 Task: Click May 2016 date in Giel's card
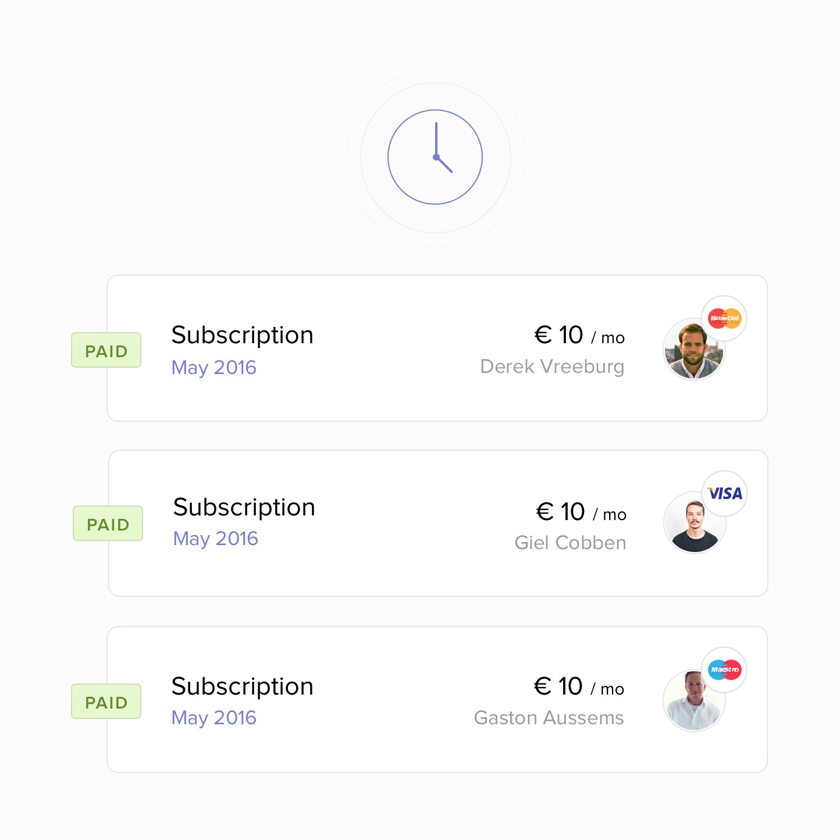(x=215, y=539)
